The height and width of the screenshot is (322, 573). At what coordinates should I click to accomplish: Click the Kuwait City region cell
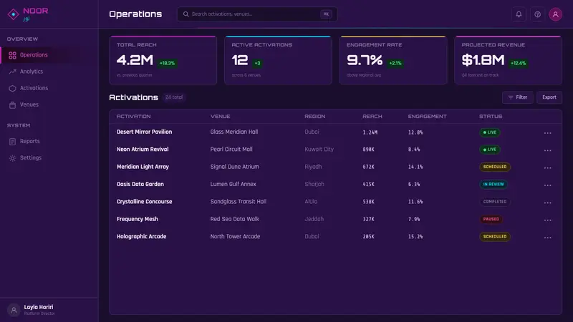319,150
